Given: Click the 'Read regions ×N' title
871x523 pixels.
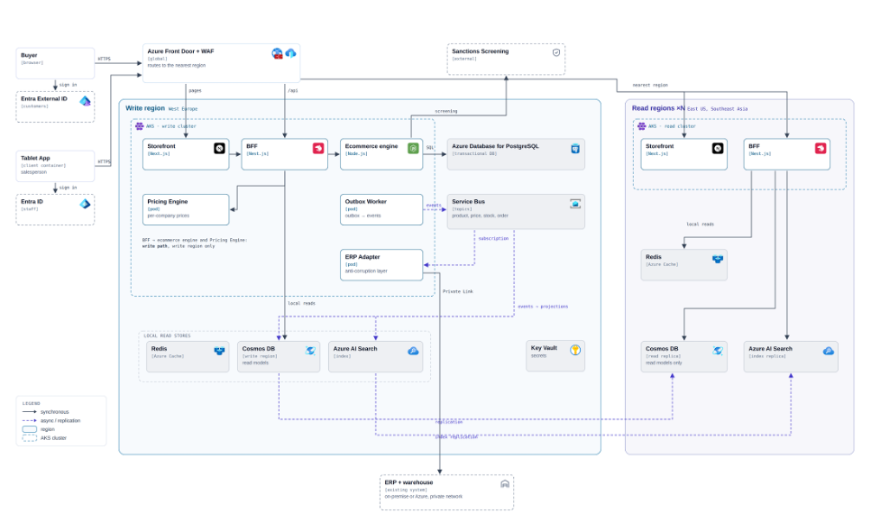Looking at the screenshot, I should tap(657, 108).
